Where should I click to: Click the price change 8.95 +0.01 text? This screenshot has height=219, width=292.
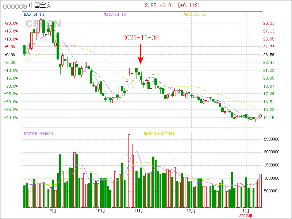pos(158,5)
